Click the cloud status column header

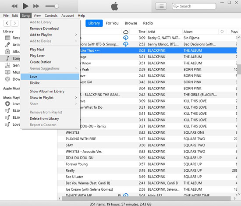click(x=126, y=32)
